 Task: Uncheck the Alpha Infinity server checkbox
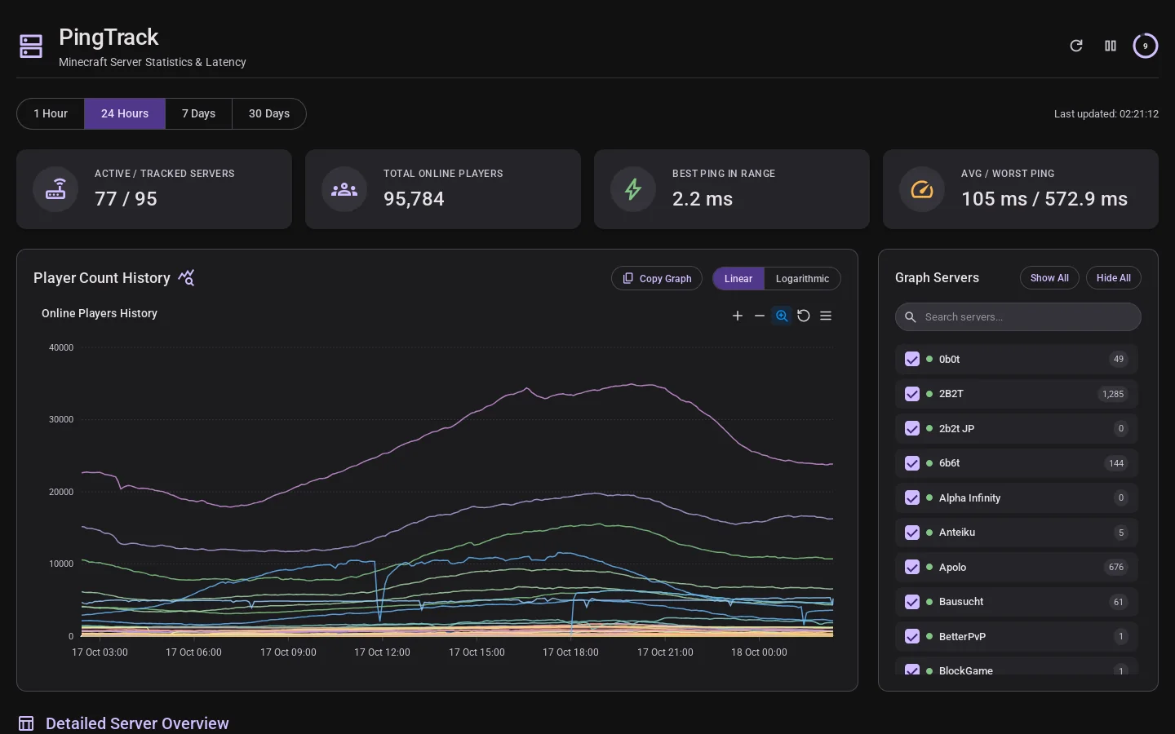coord(912,497)
